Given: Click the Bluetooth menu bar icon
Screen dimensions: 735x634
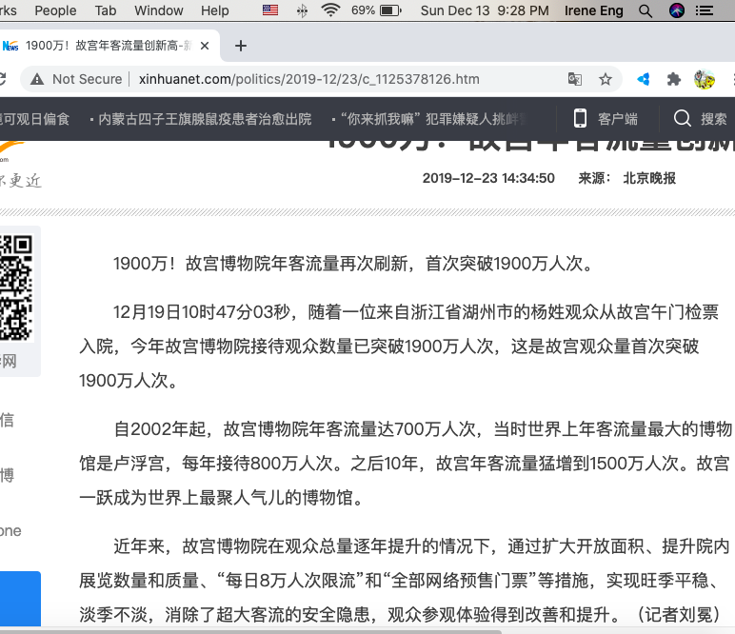Looking at the screenshot, I should click(302, 10).
